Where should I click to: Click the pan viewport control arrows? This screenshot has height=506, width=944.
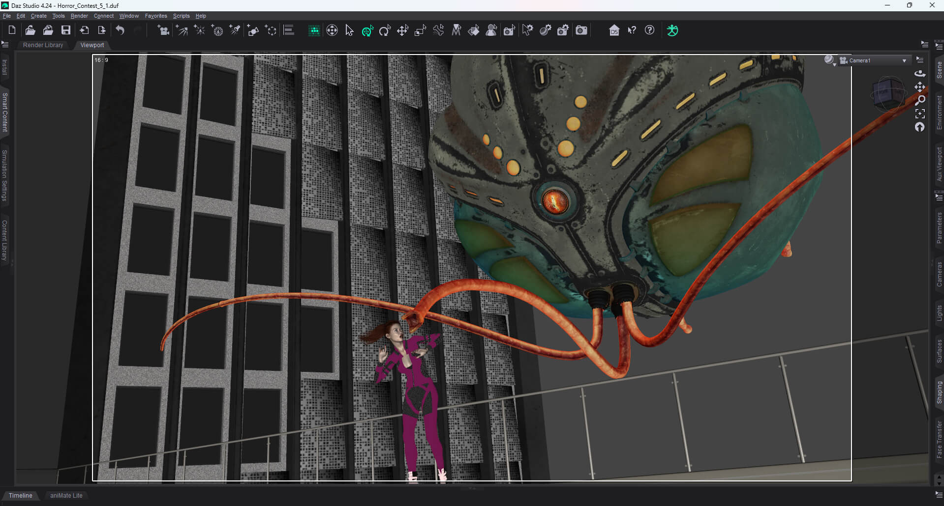(920, 87)
